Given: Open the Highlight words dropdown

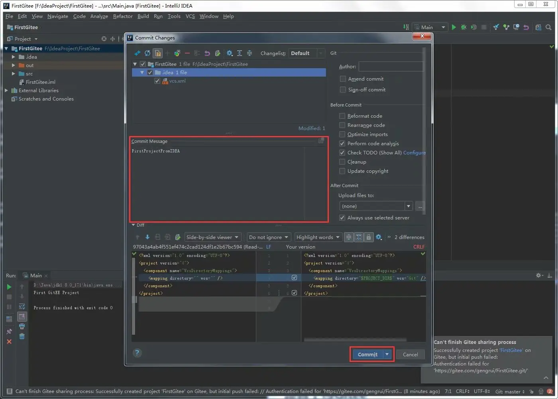Looking at the screenshot, I should tap(318, 237).
